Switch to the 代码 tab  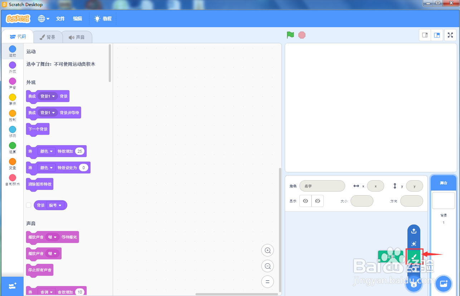(x=18, y=37)
